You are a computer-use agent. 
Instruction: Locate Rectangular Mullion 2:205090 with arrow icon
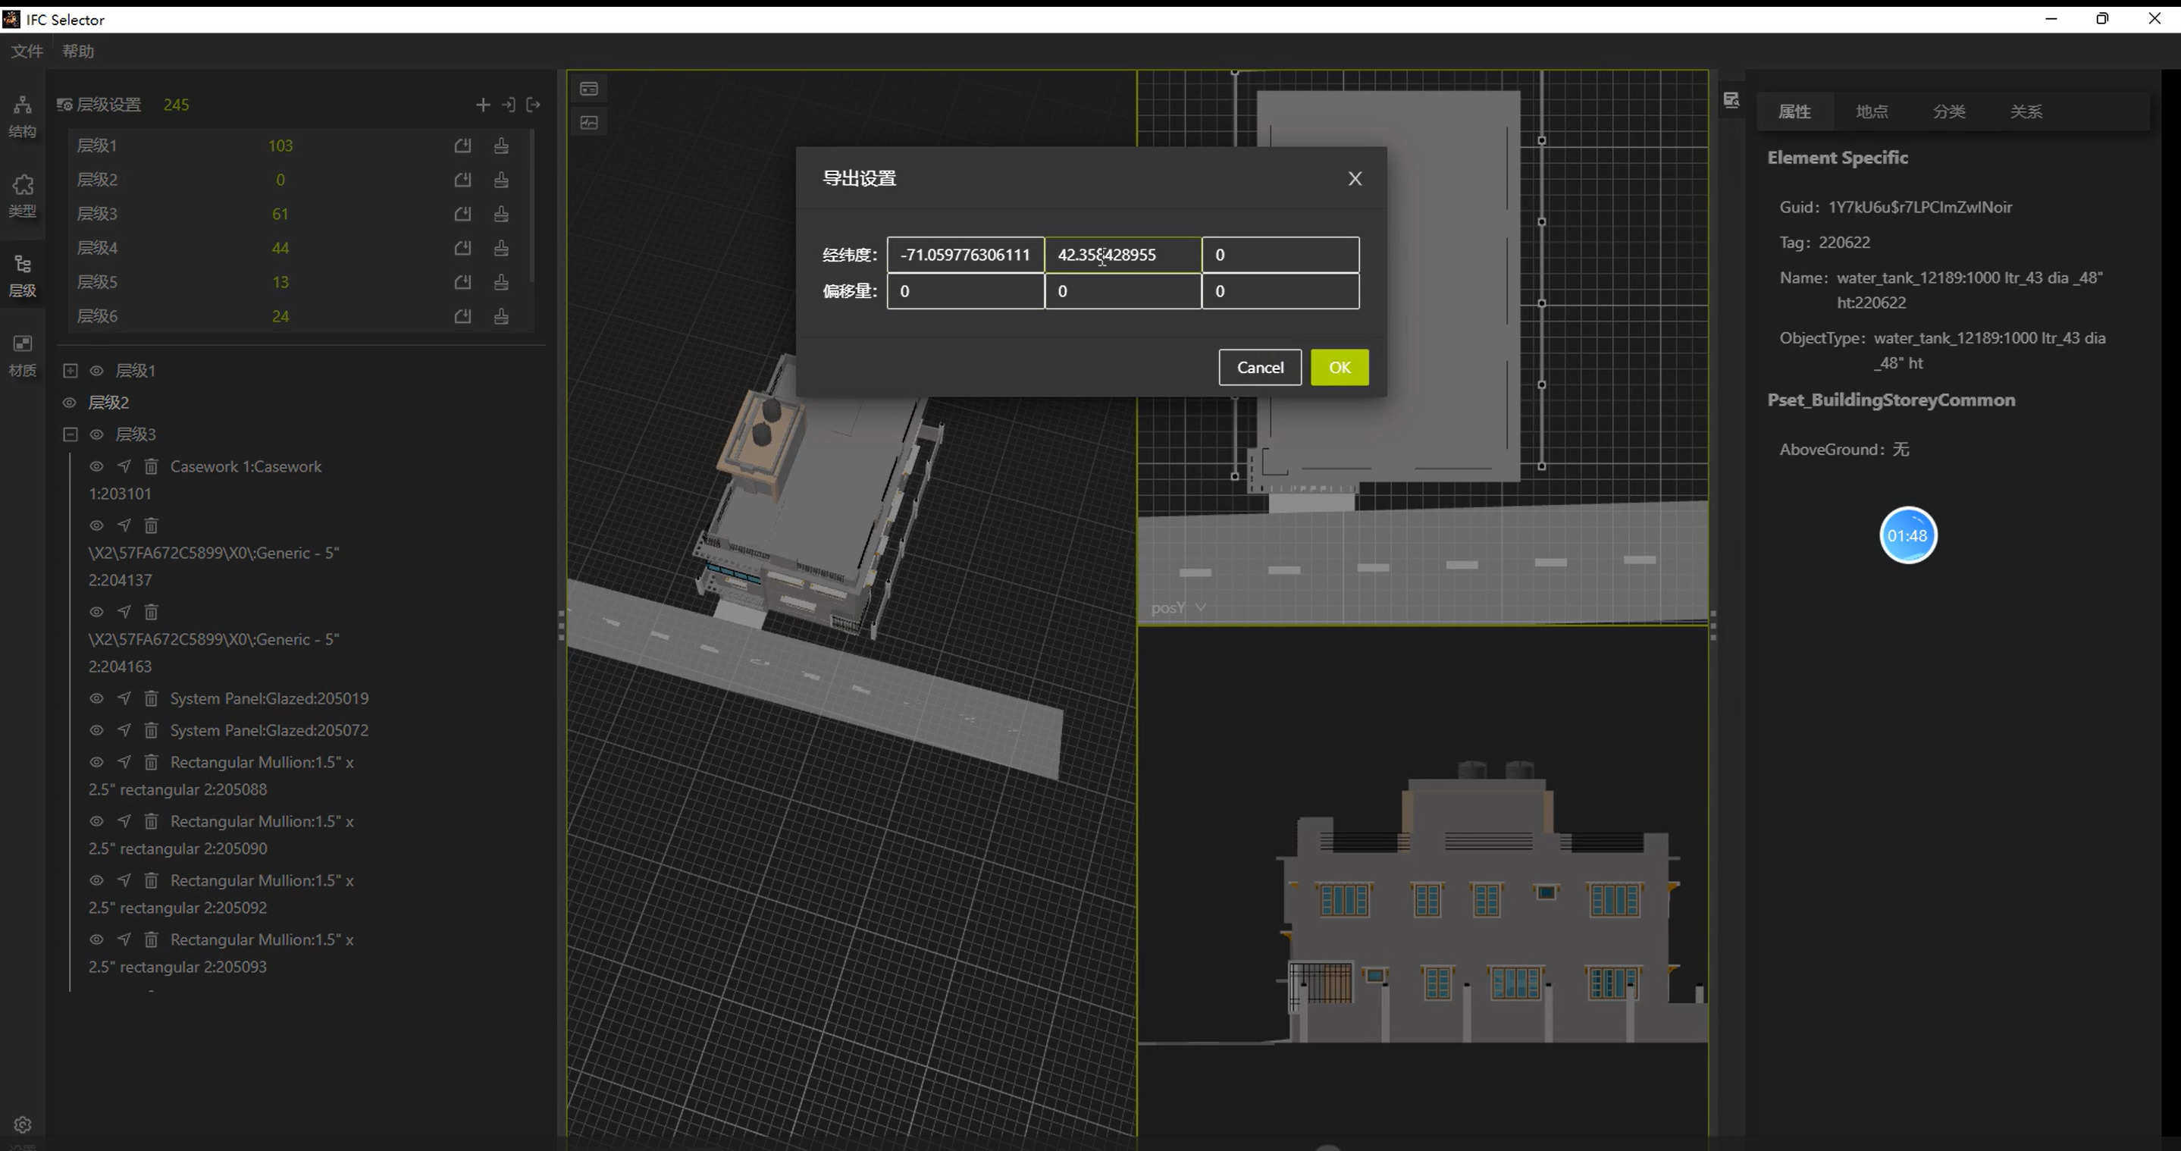[124, 821]
